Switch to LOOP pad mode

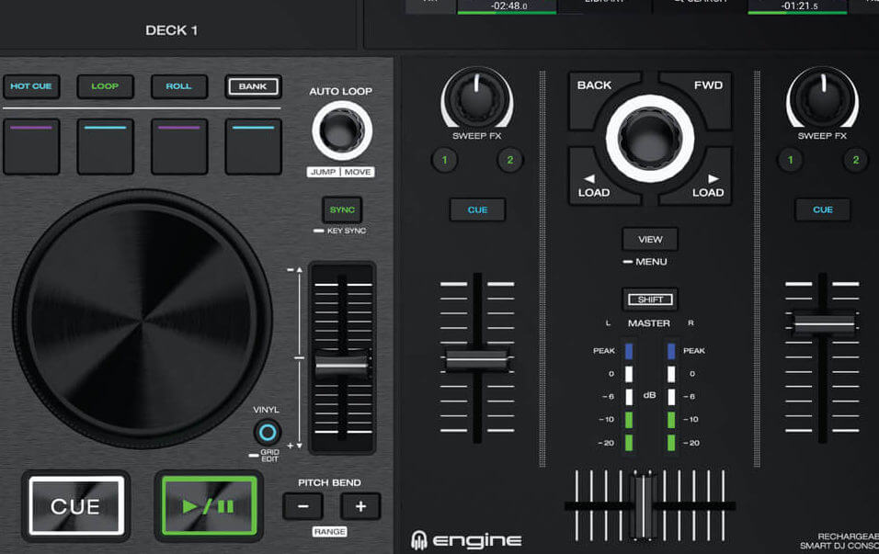click(105, 87)
